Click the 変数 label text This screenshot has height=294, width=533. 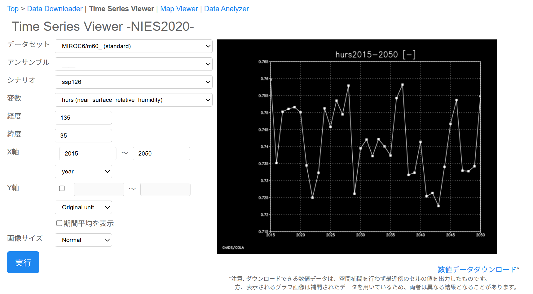click(x=14, y=98)
